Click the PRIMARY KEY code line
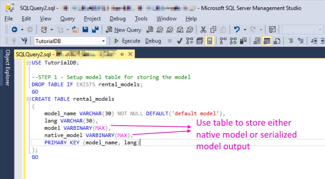The width and height of the screenshot is (325, 179). point(92,143)
